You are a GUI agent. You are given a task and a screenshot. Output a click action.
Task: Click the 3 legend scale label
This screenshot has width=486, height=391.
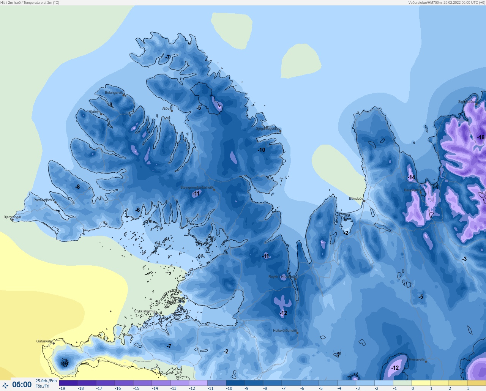(x=468, y=388)
